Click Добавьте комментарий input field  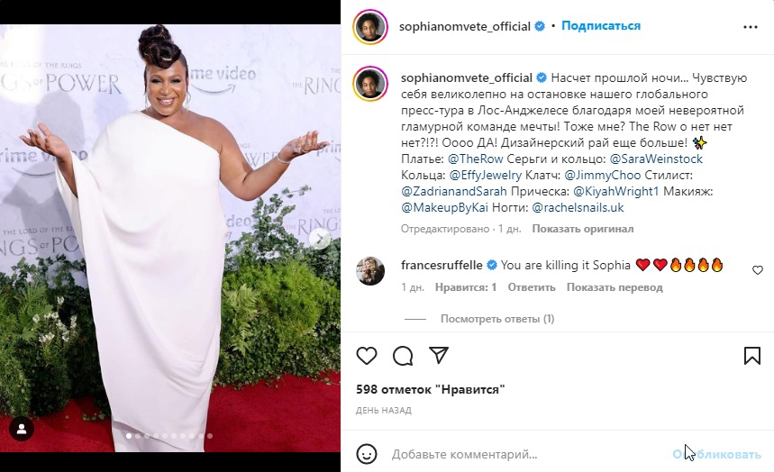[x=528, y=454]
